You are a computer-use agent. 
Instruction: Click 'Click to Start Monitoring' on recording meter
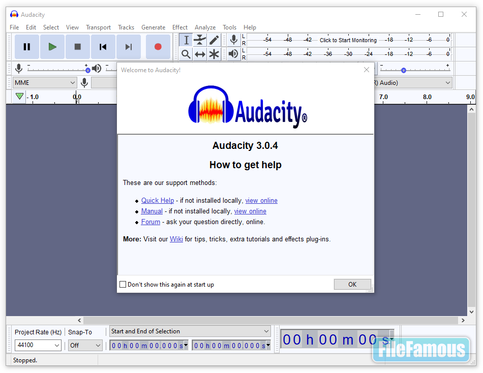tap(348, 40)
